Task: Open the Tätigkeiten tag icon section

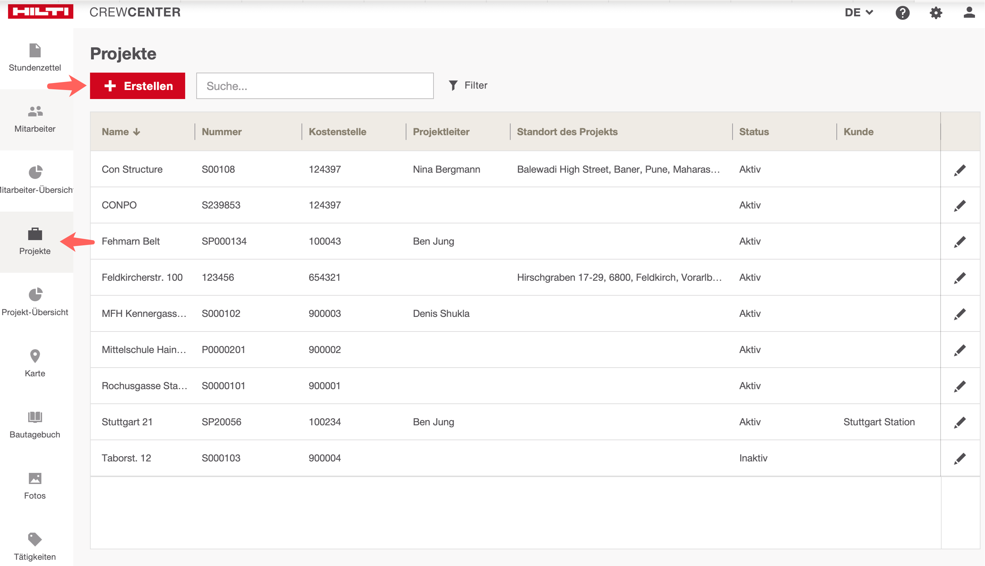Action: (x=35, y=547)
